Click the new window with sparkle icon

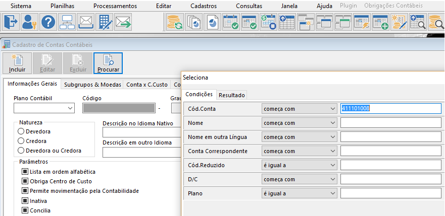coord(306,22)
